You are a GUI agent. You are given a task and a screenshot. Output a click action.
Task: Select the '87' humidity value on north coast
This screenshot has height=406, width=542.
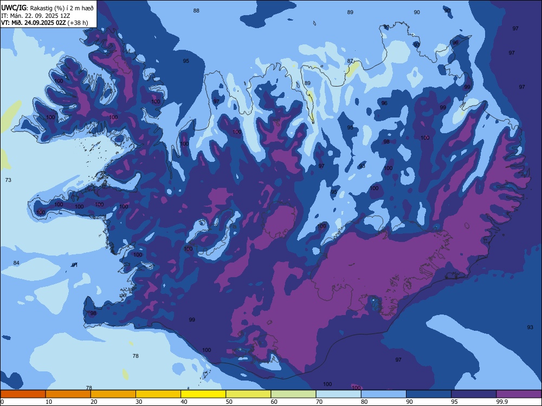point(350,61)
